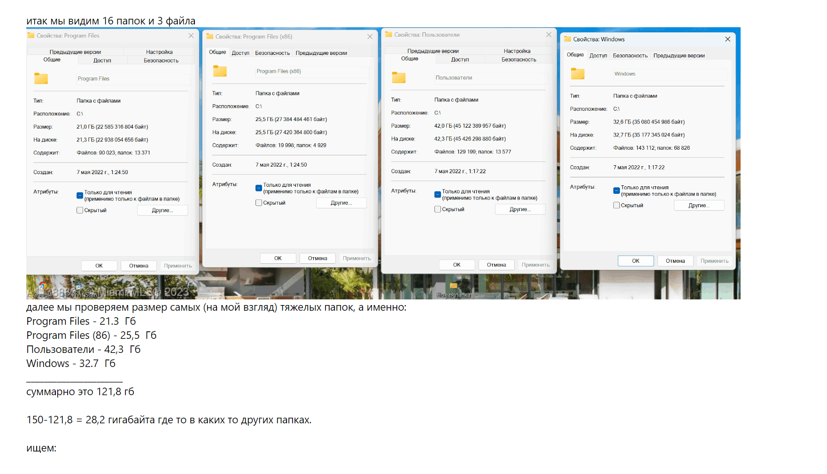This screenshot has width=827, height=474.
Task: Click Другие... button in Program Files dialog
Action: [x=162, y=210]
